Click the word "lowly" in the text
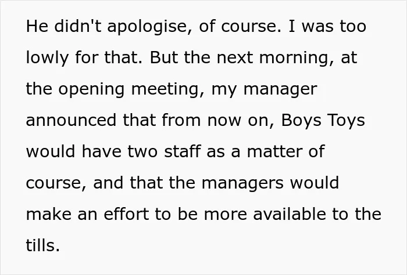This screenshot has height=275, width=407. (47, 58)
